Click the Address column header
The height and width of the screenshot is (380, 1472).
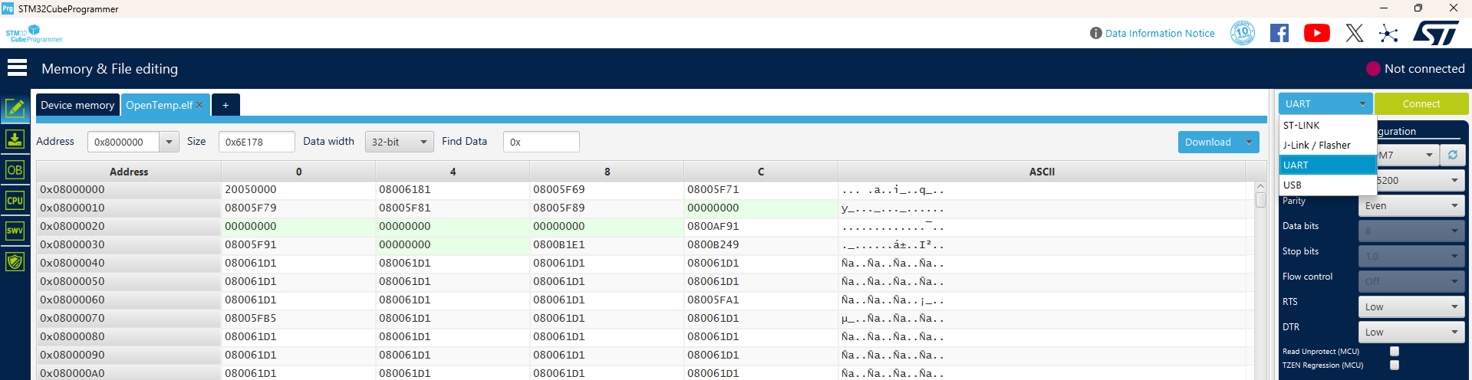click(129, 172)
